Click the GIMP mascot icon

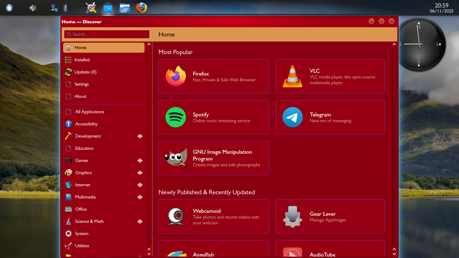click(x=176, y=158)
